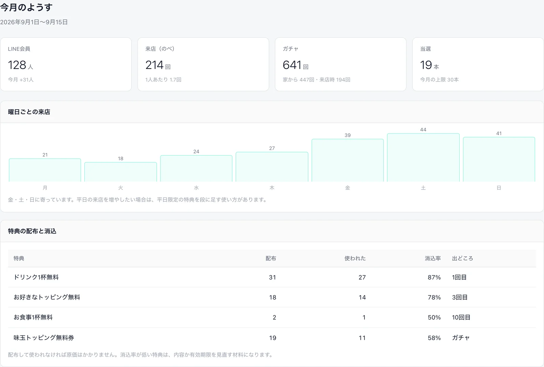This screenshot has height=367, width=544.
Task: Click the 特典の配布と消込 section title
Action: pos(32,231)
